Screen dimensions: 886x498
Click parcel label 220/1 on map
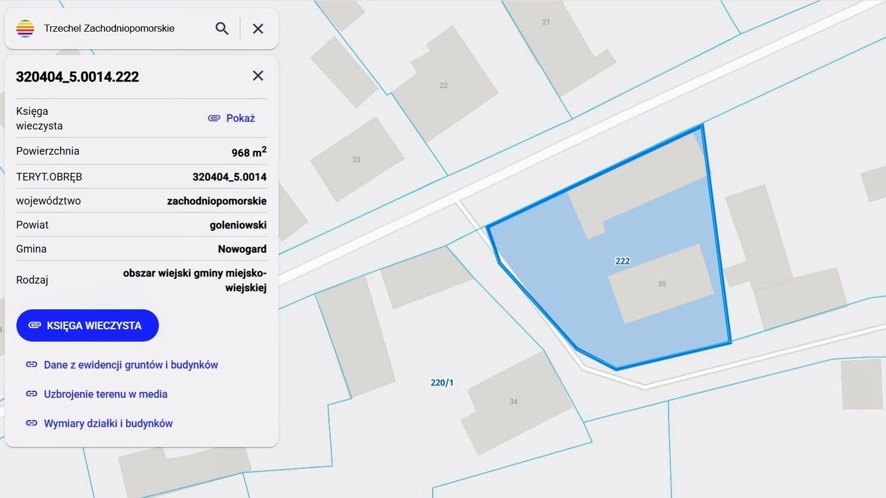pyautogui.click(x=442, y=383)
